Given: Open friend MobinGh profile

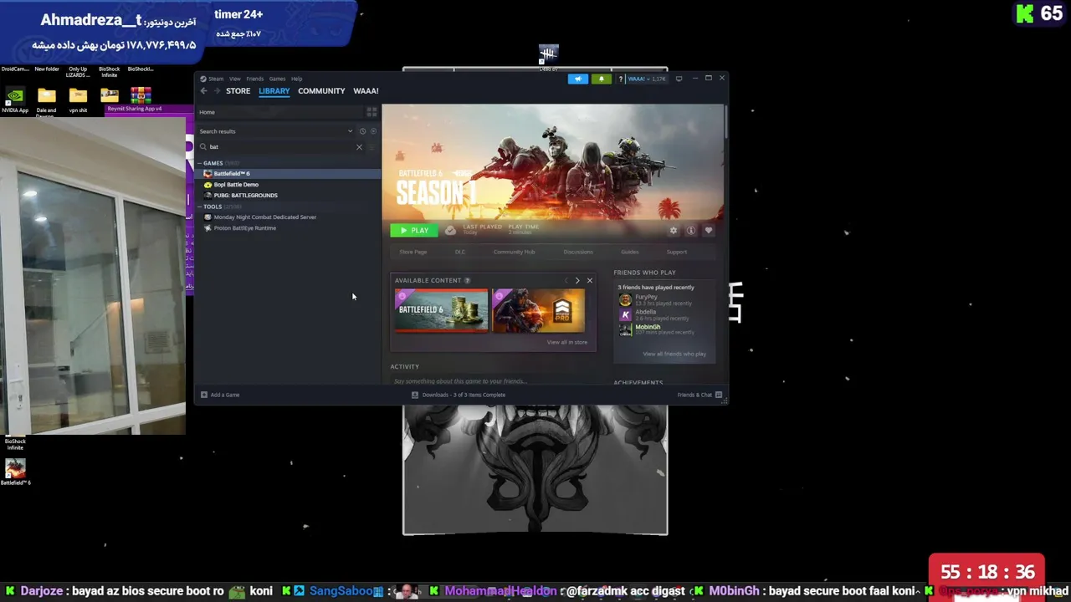Looking at the screenshot, I should [665, 330].
